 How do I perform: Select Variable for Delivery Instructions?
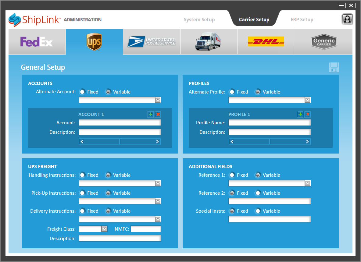click(x=108, y=211)
